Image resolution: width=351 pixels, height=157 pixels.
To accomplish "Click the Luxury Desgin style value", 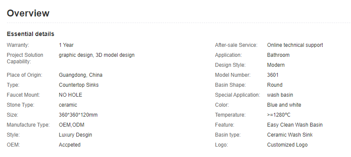I will coord(75,135).
